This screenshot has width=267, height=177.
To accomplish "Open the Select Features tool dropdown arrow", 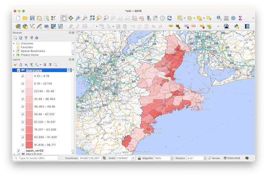I will click(184, 18).
